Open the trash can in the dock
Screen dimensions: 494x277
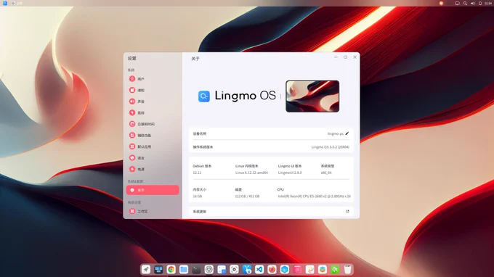(x=347, y=270)
